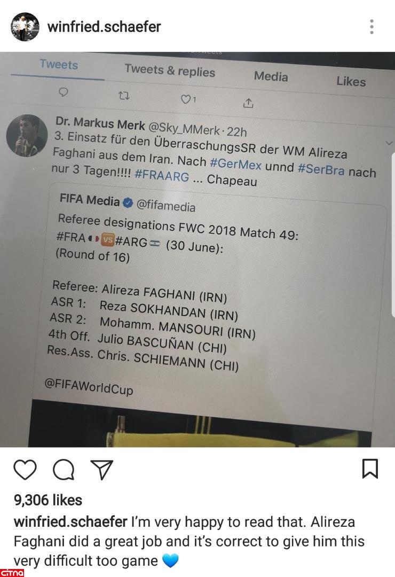The width and height of the screenshot is (395, 577).
Task: Switch to Tweets & replies tab
Action: point(170,71)
